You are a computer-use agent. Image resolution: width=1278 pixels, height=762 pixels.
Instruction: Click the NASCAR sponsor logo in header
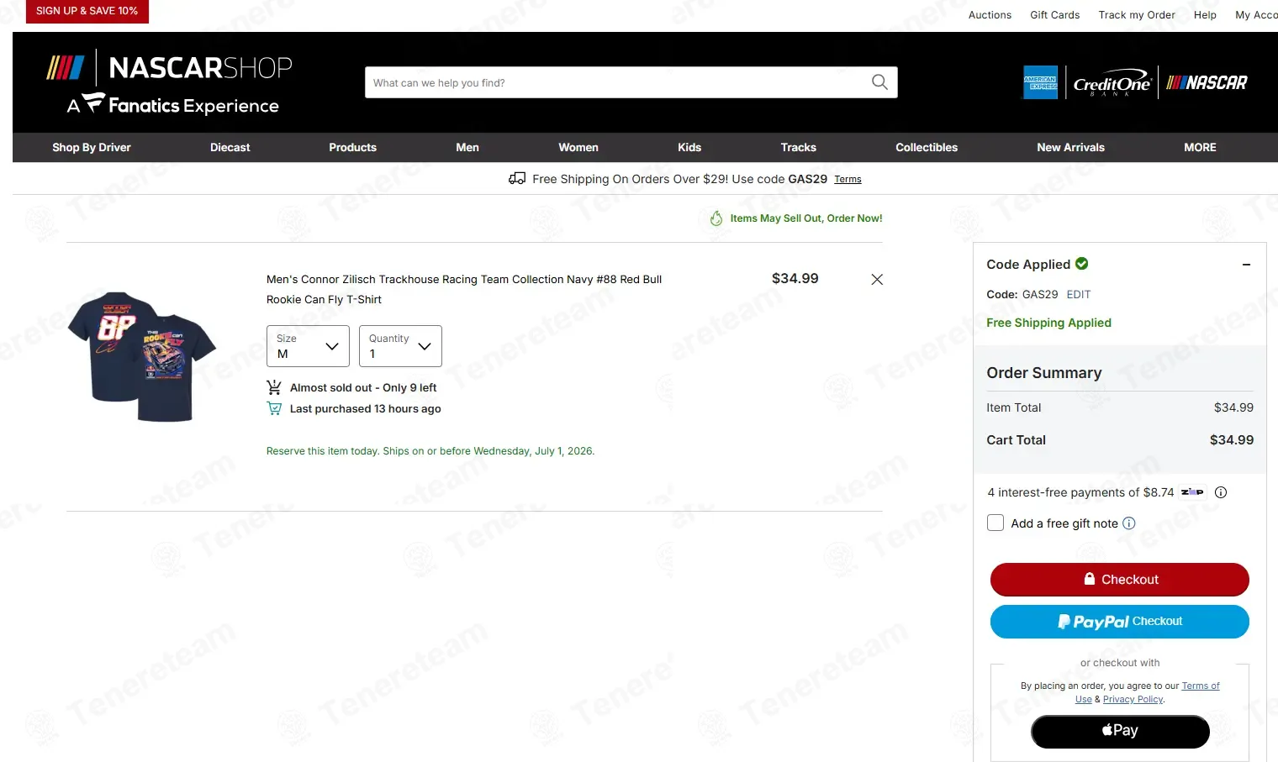tap(1207, 82)
